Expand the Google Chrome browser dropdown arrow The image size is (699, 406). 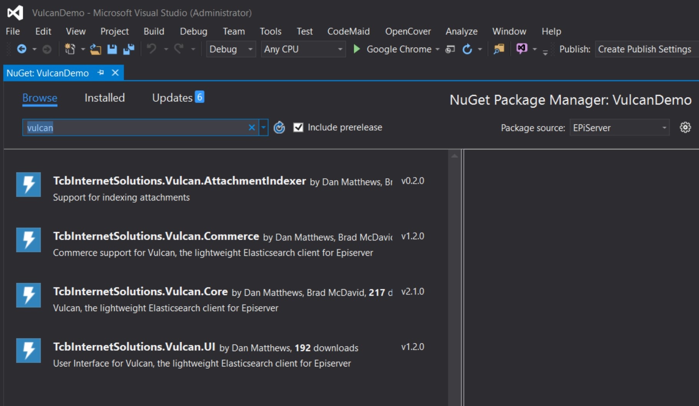437,49
